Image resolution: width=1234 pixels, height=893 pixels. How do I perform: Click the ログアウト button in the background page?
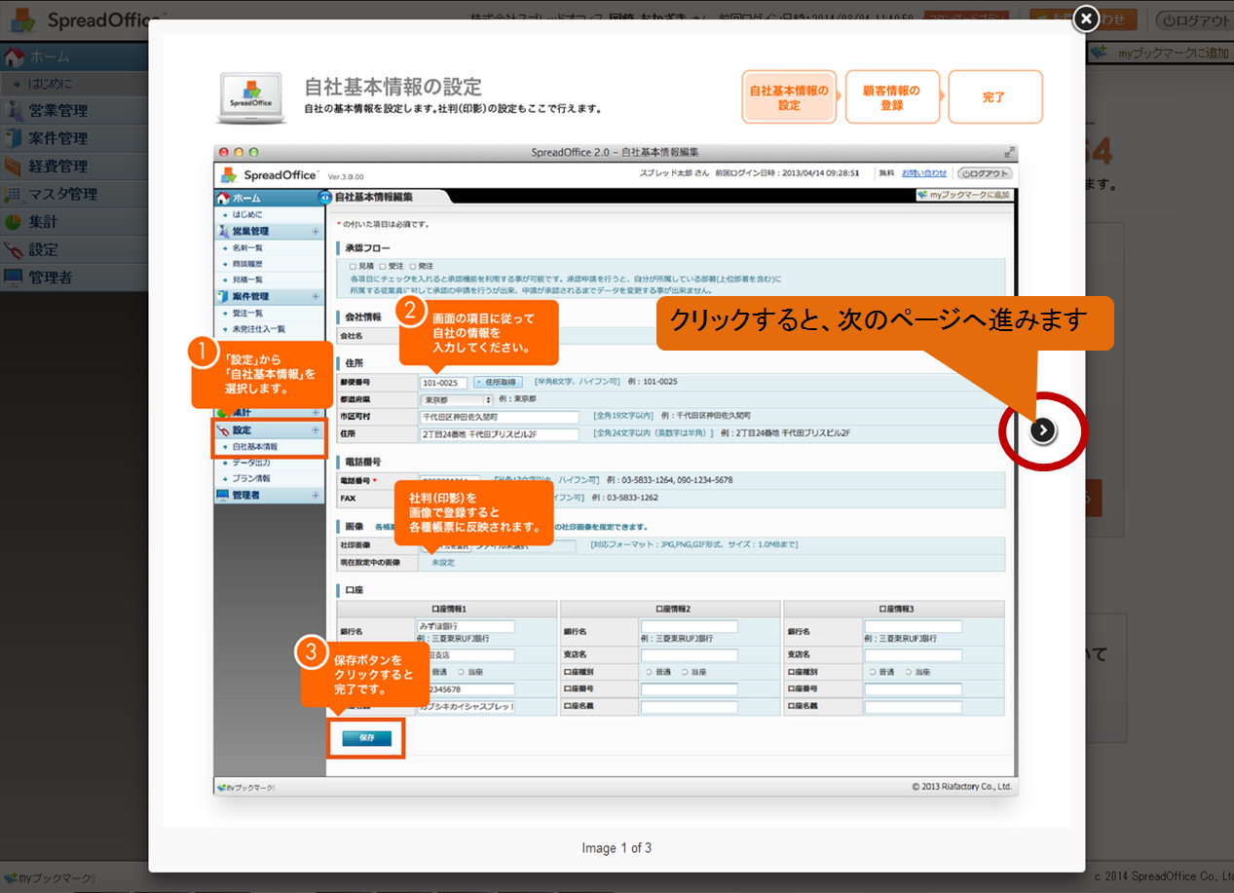1194,19
